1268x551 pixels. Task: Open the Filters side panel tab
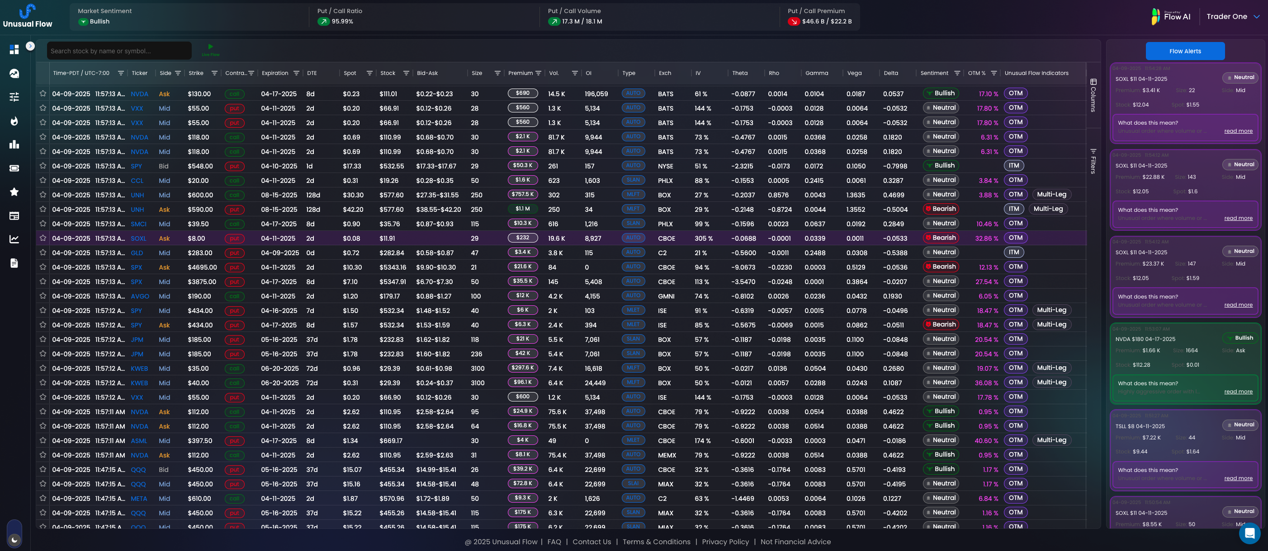1093,161
